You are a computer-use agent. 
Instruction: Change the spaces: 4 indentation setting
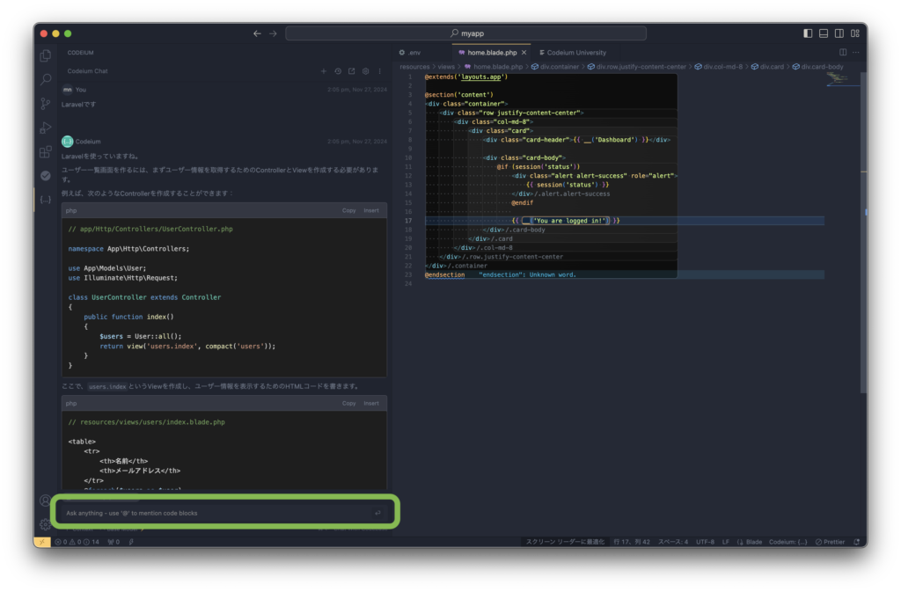673,542
